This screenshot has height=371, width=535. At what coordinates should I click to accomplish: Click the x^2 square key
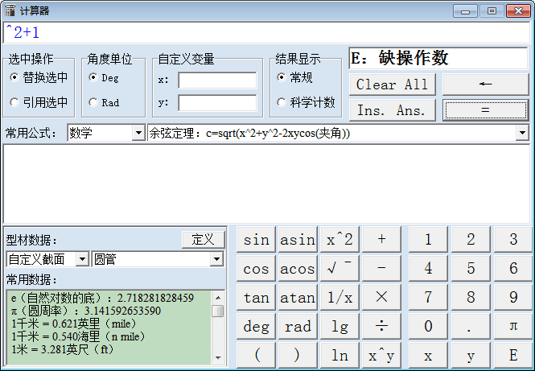click(x=339, y=239)
